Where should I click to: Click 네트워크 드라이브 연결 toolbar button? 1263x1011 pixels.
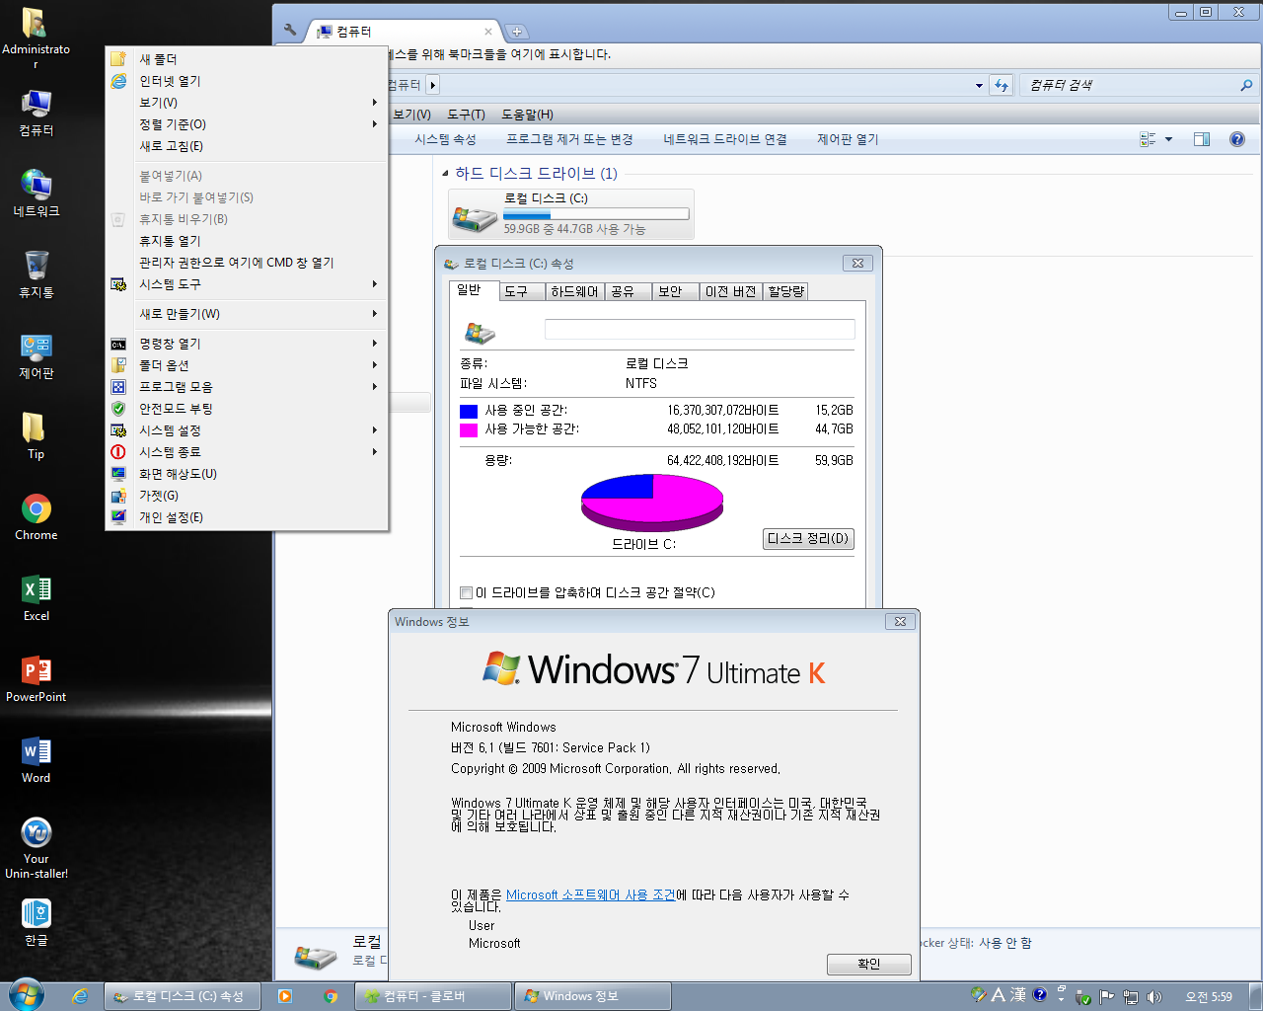click(x=725, y=139)
